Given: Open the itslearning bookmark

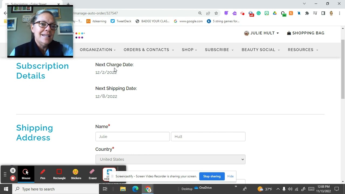Looking at the screenshot, I should 96,21.
